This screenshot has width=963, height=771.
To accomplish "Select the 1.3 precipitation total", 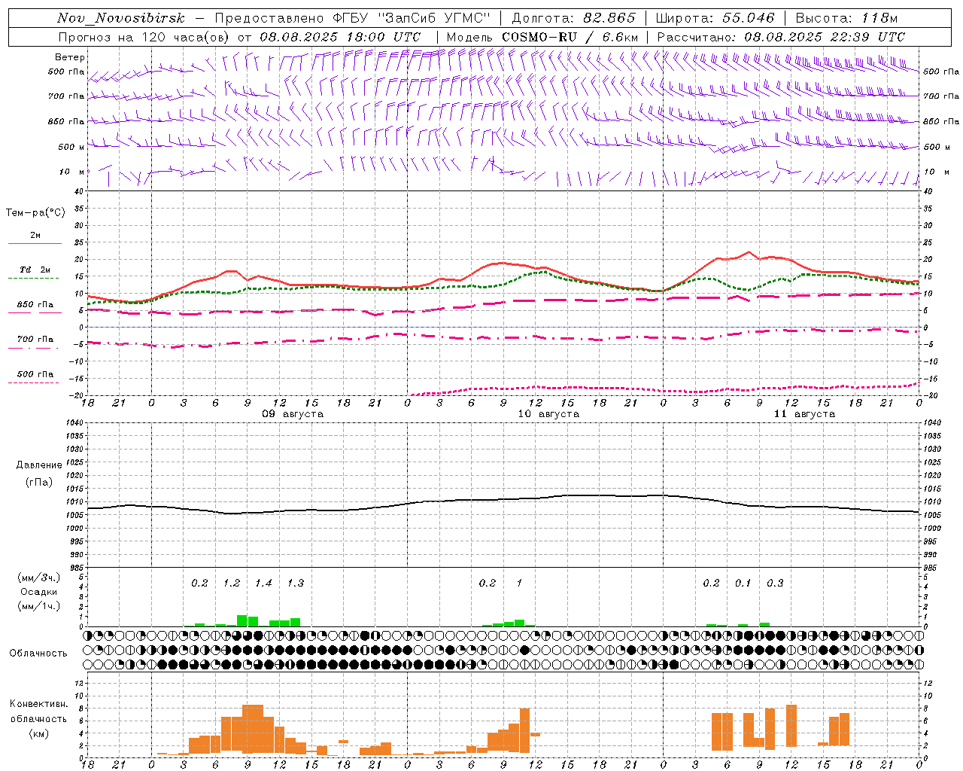I will (x=296, y=584).
